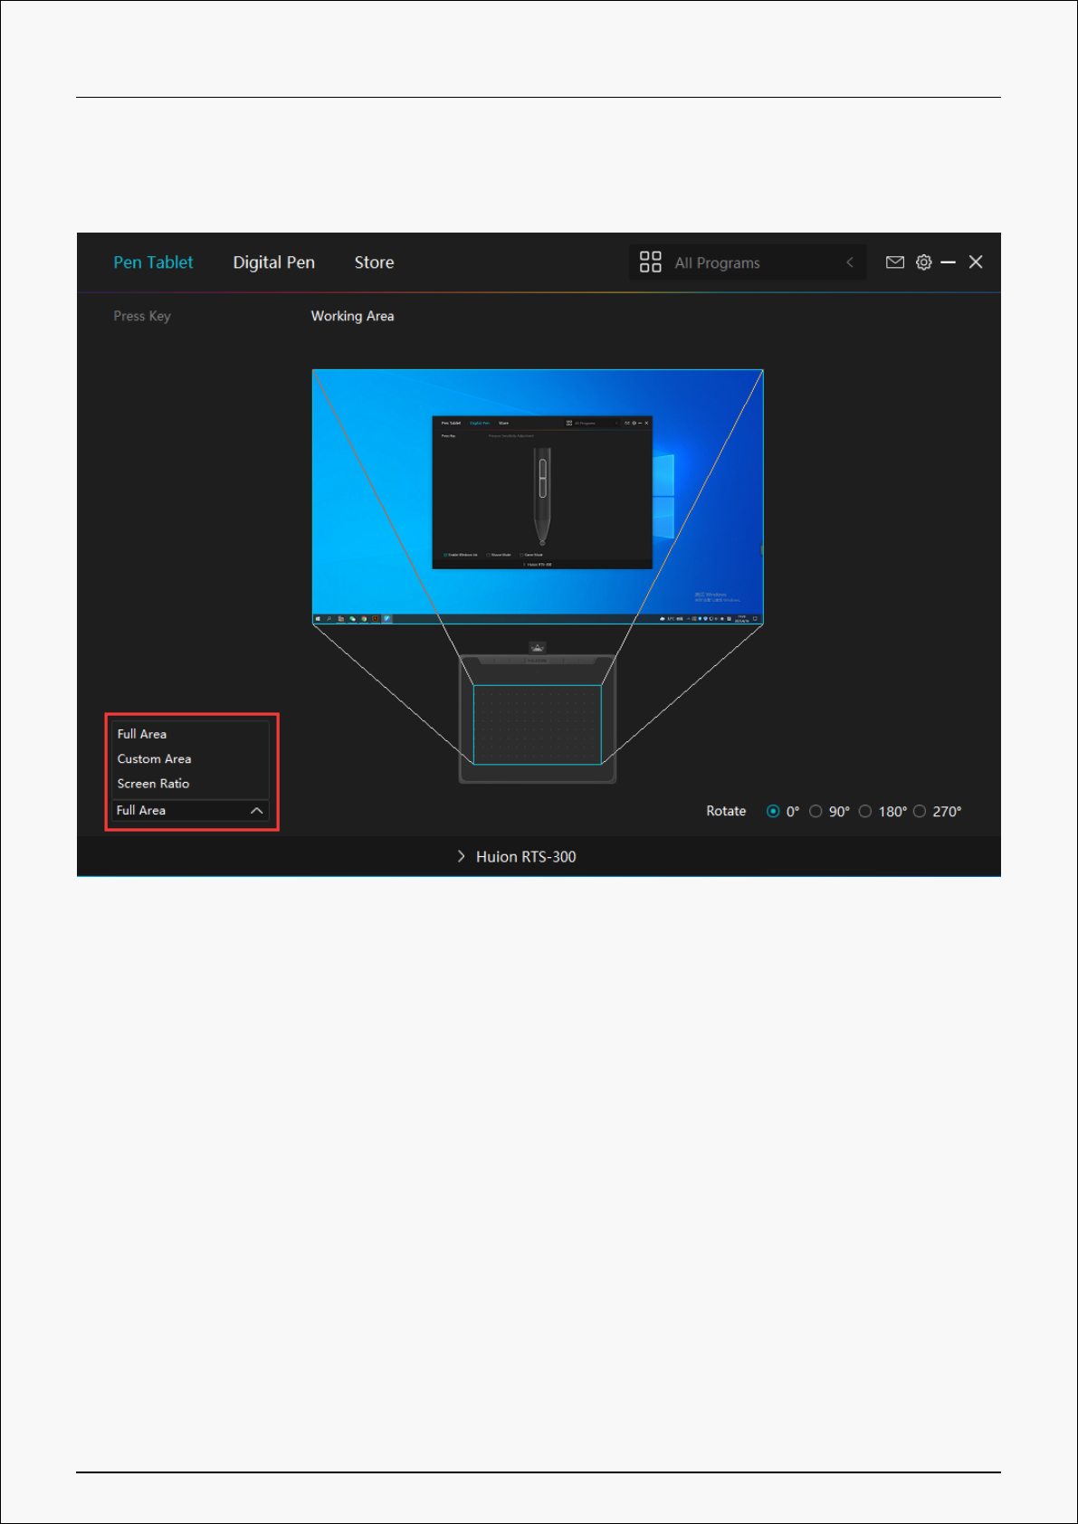Minimize the Huion driver window
The height and width of the screenshot is (1524, 1078).
pyautogui.click(x=949, y=262)
